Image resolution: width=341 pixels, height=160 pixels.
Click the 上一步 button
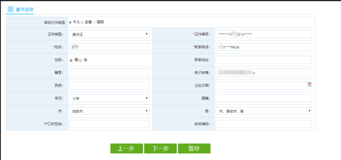[126, 148]
